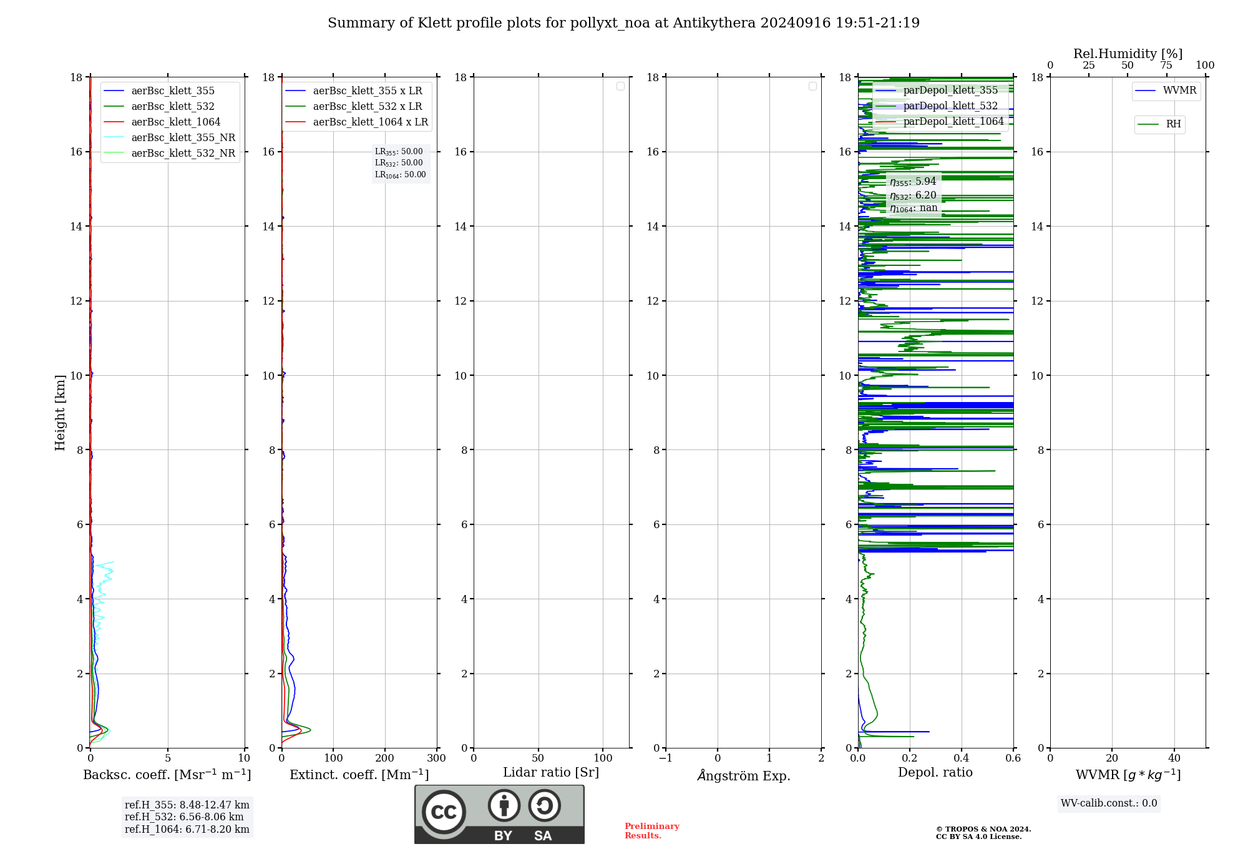Click the Creative Commons CC icon
The height and width of the screenshot is (849, 1248).
[x=444, y=812]
